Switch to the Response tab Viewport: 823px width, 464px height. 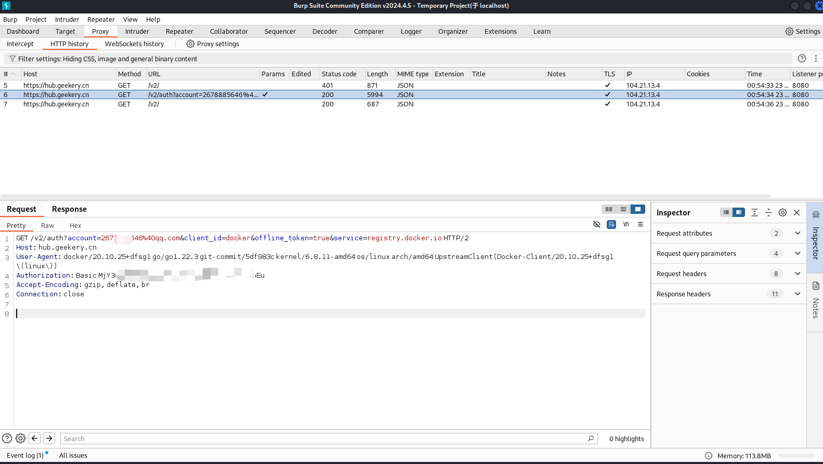(x=69, y=209)
